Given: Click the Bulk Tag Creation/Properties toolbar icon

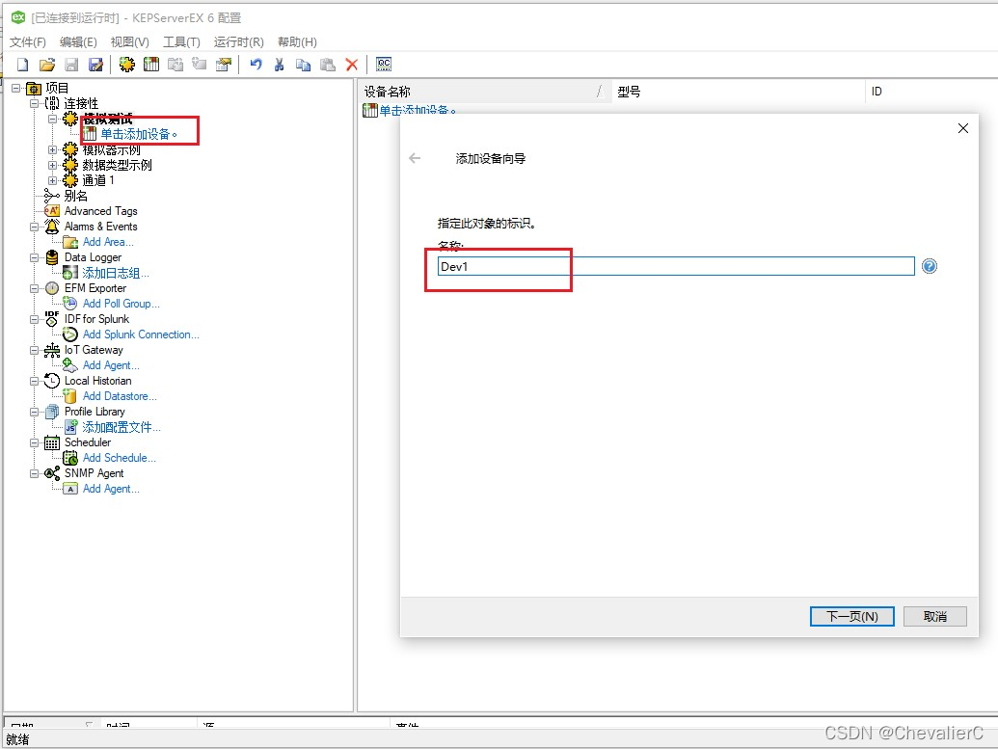Looking at the screenshot, I should coord(224,65).
